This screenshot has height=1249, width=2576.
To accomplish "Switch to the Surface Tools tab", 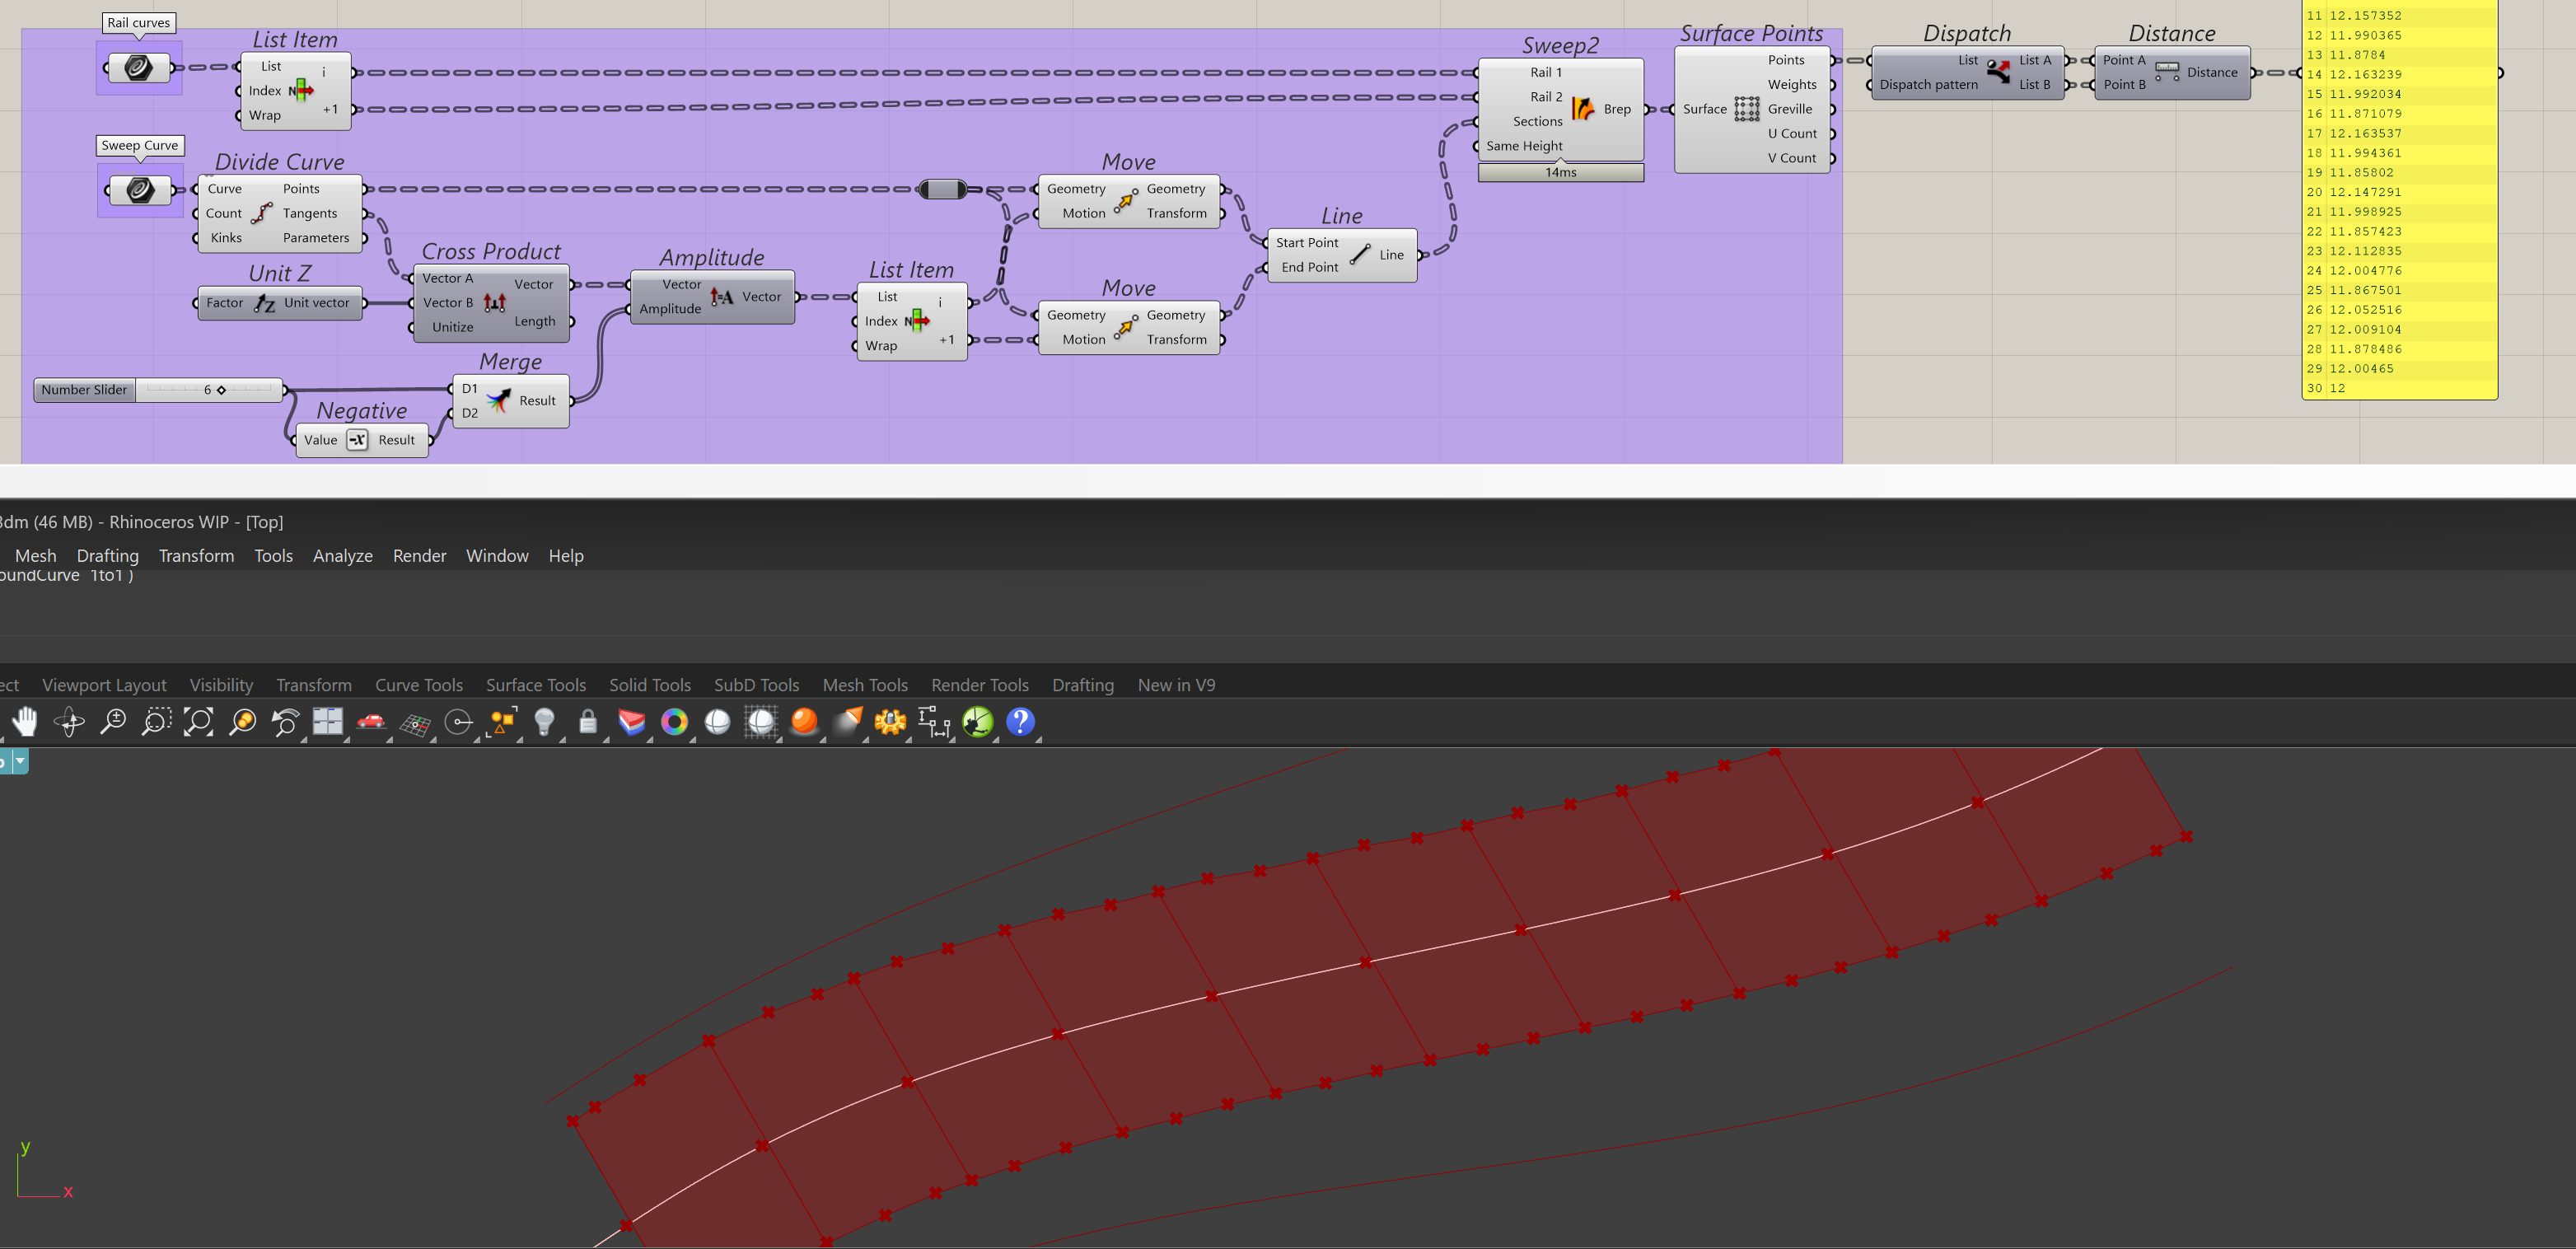I will 535,685.
